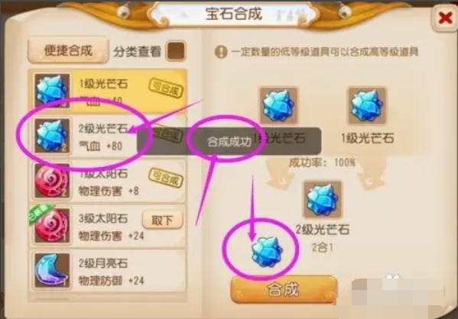The width and height of the screenshot is (458, 319).
Task: Click the left material slot gem icon
Action: 278,105
